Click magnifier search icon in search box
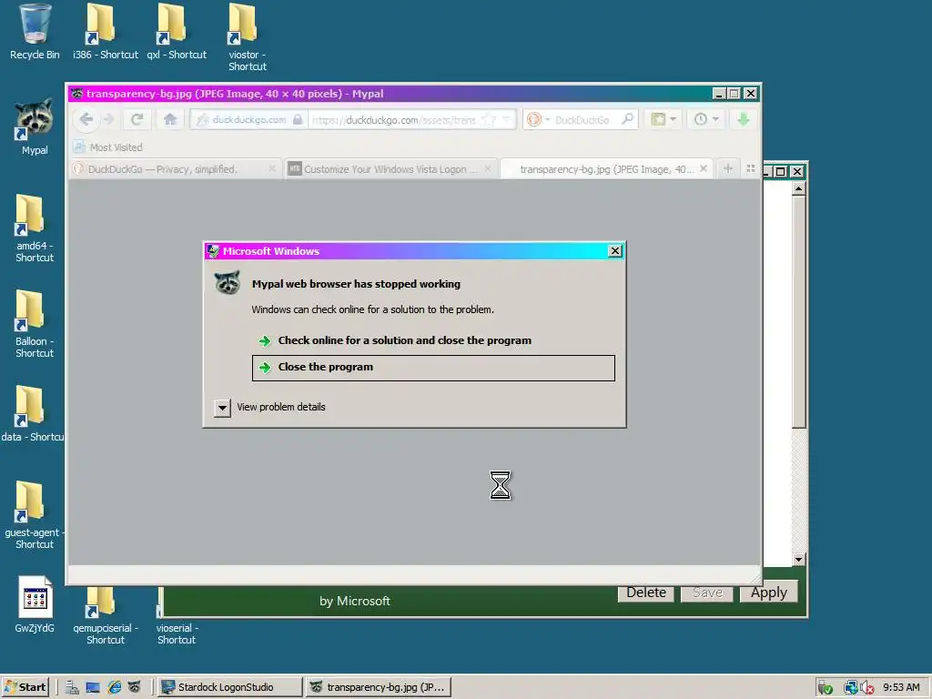Viewport: 932px width, 699px height. click(627, 119)
